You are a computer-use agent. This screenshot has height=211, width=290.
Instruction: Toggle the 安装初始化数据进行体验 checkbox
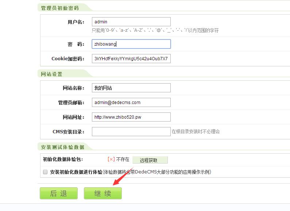coord(45,172)
